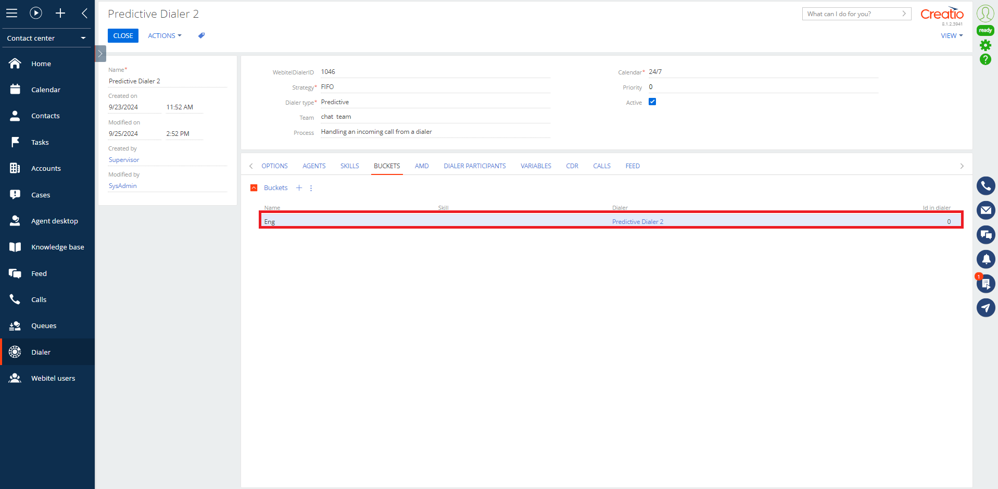This screenshot has height=489, width=998.
Task: Open the user profile avatar
Action: coord(985,13)
